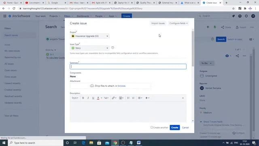Click the Jira search box
Screen dimensions: 259x146
214,16
